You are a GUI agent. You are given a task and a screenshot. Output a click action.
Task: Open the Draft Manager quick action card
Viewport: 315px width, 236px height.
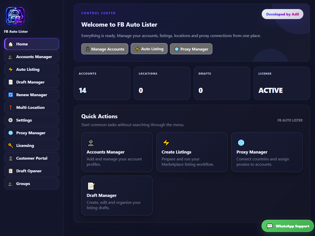click(x=117, y=195)
